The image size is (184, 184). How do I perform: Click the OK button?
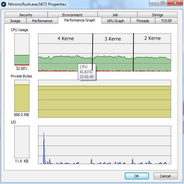tap(137, 176)
